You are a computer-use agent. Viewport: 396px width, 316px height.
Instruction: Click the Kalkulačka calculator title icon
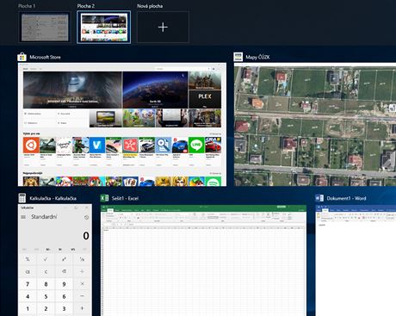(x=22, y=198)
